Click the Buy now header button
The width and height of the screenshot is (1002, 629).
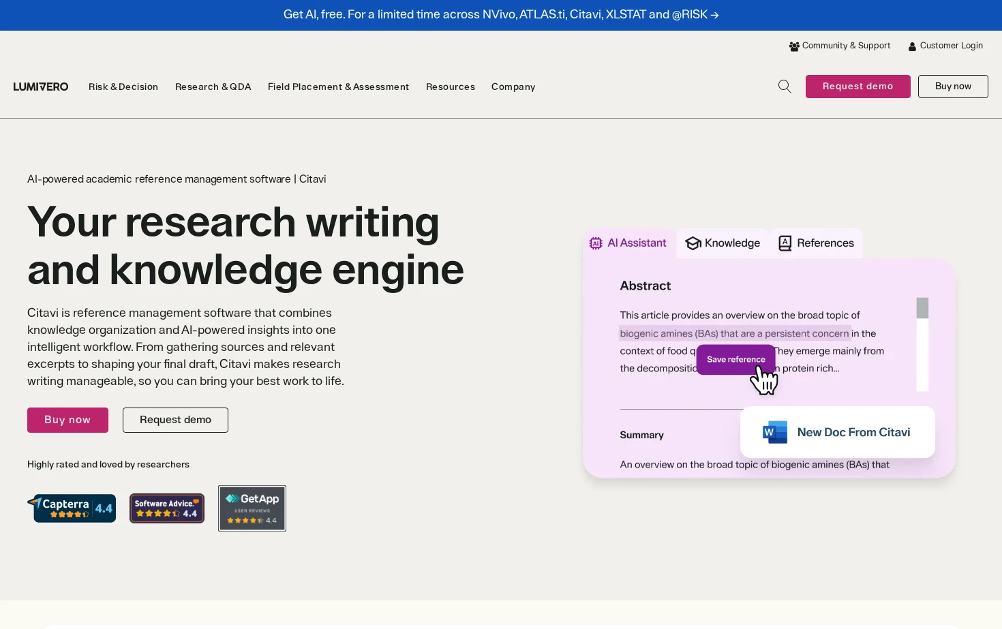[x=953, y=87]
